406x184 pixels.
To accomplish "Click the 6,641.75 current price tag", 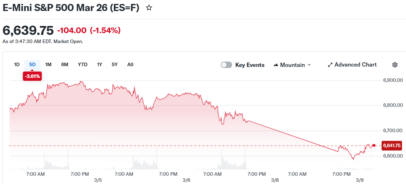I will [x=392, y=145].
